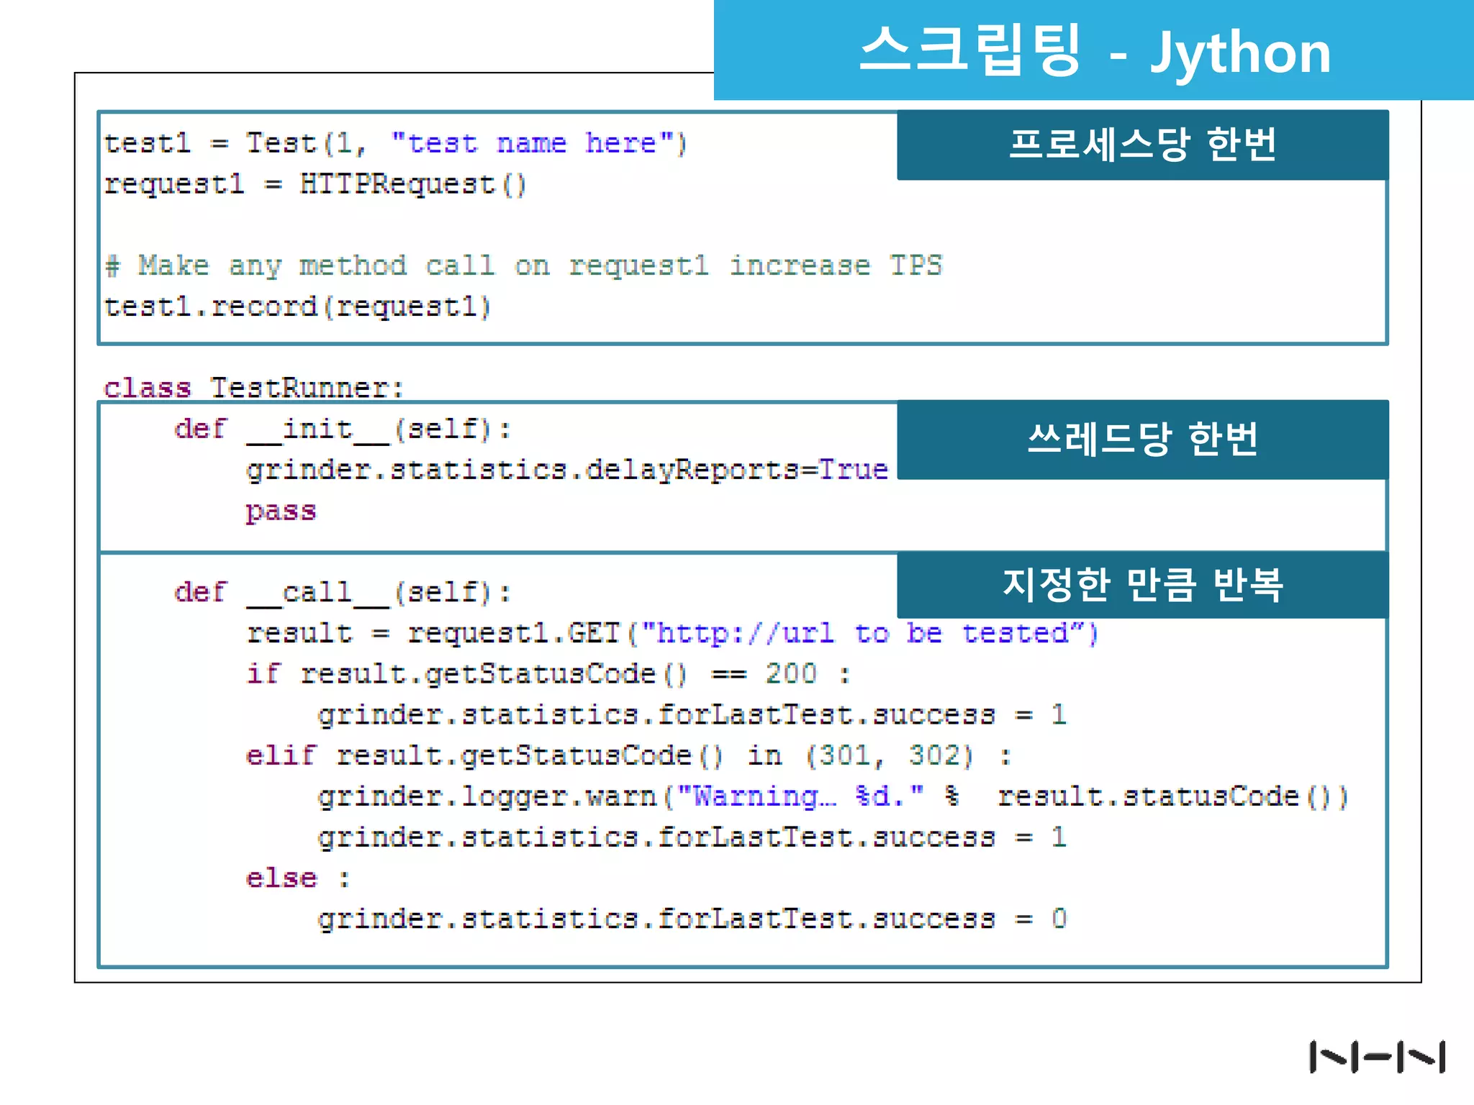Click 'if result.getStatusCode() == 200 :'
This screenshot has width=1474, height=1105.
[x=548, y=674]
